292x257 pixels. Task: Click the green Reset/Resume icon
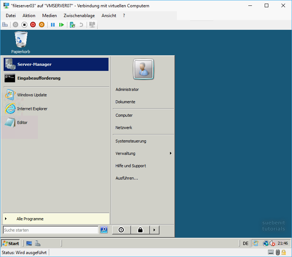(x=62, y=25)
